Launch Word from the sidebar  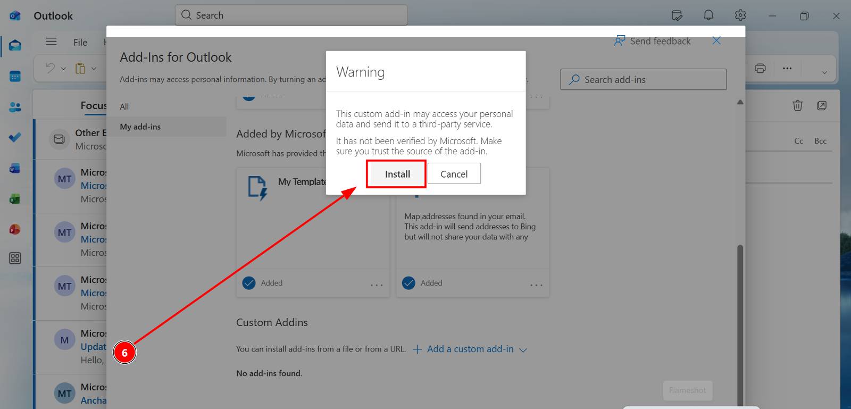click(15, 169)
